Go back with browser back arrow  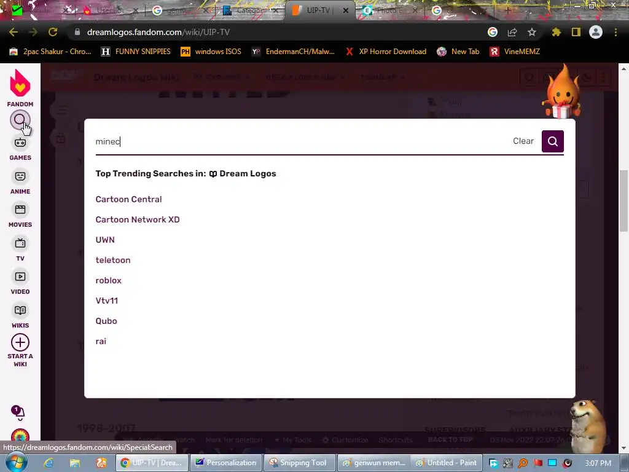14,32
